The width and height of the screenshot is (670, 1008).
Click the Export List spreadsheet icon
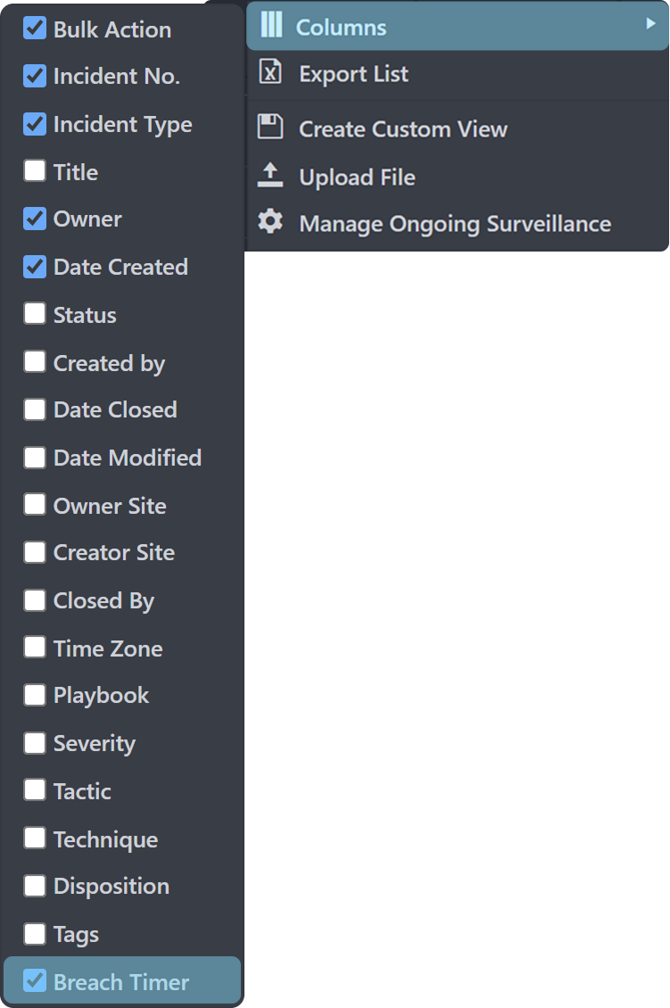click(269, 73)
